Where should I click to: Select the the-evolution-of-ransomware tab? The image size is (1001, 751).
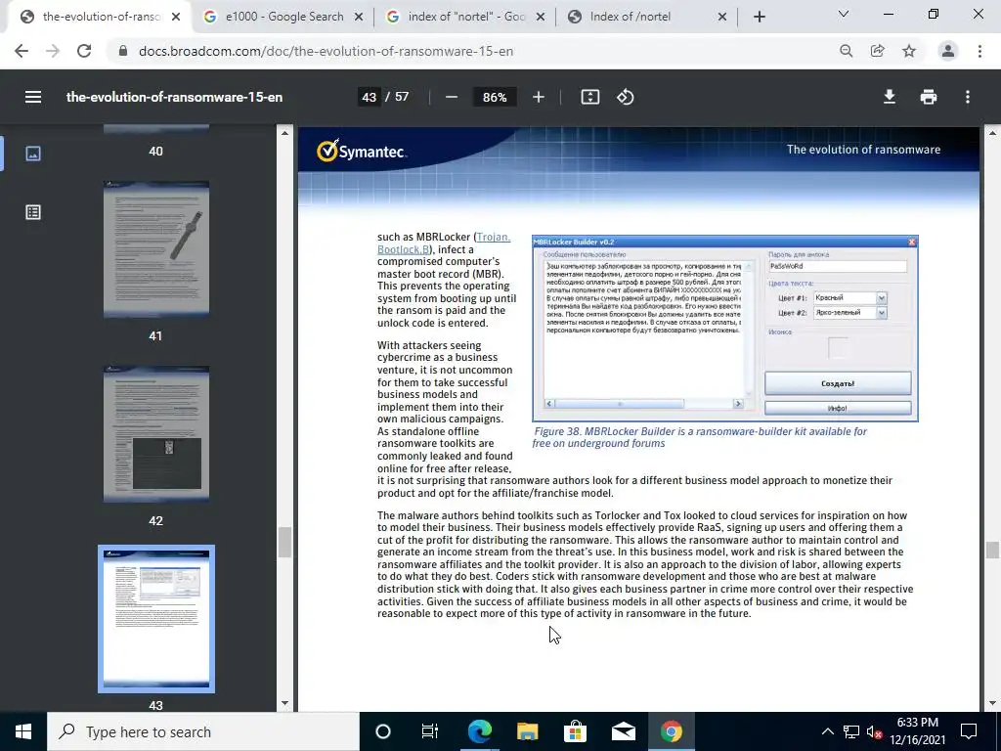click(x=99, y=17)
